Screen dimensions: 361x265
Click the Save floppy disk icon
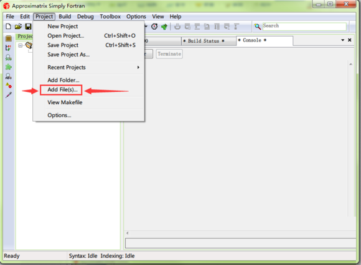click(28, 27)
